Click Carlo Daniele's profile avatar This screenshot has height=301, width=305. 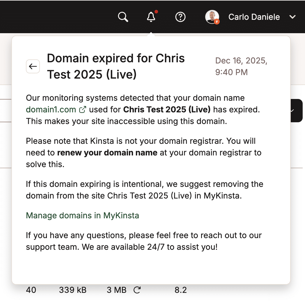212,17
